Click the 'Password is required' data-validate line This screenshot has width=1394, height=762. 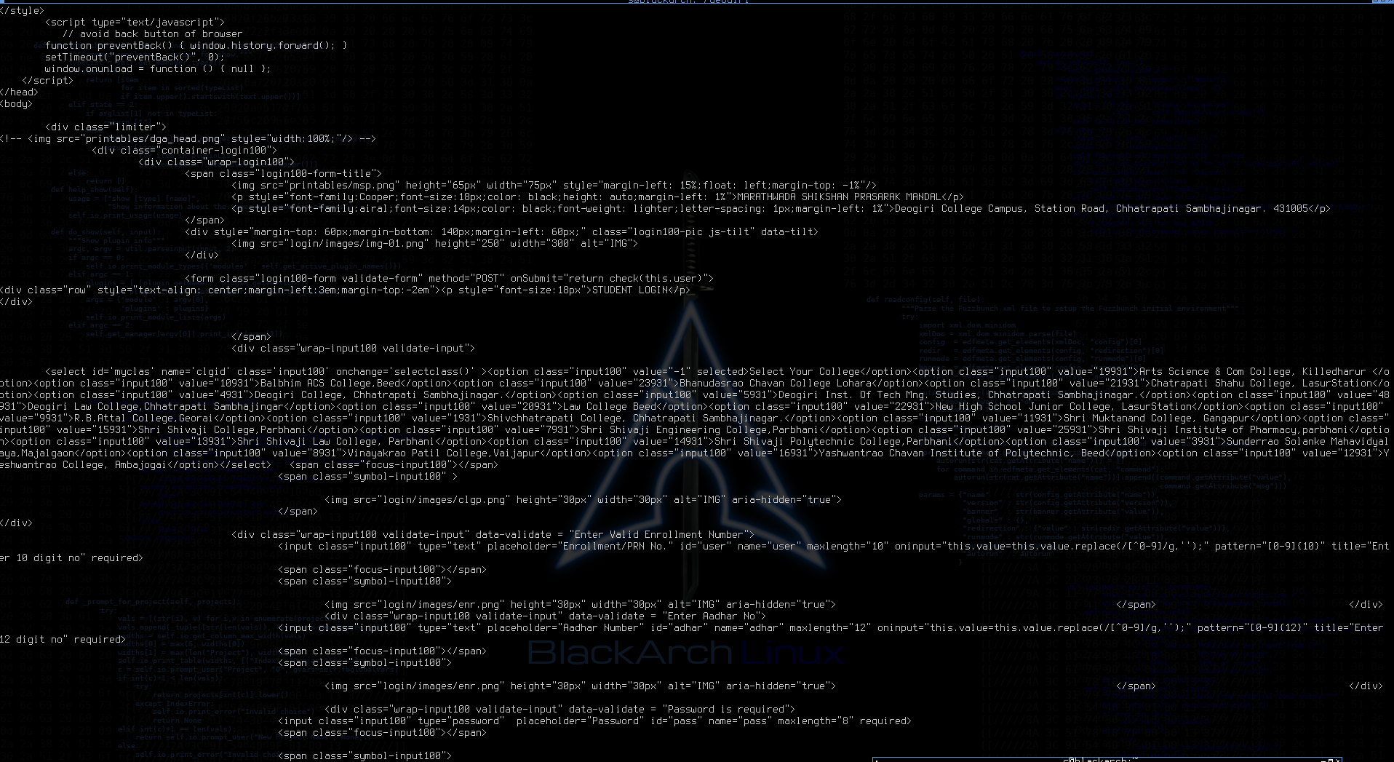559,709
